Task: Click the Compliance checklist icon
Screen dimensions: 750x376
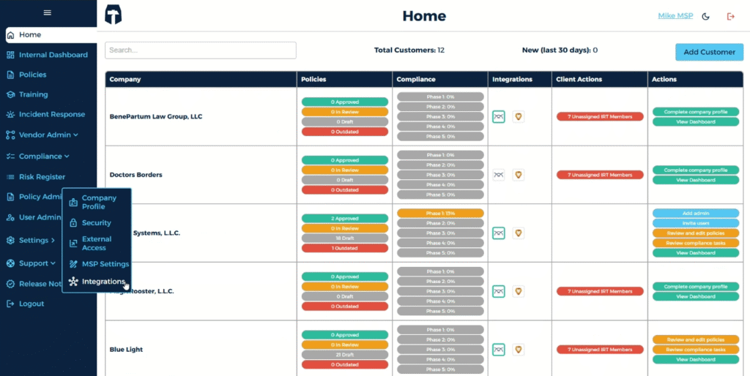Action: click(x=10, y=157)
